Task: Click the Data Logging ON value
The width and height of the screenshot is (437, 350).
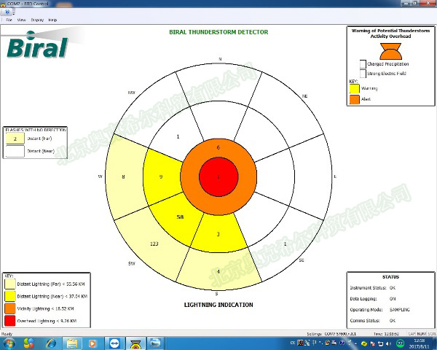Action: (x=393, y=299)
